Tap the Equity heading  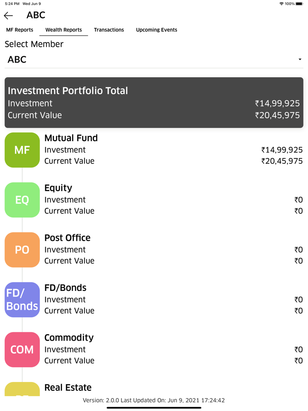click(58, 188)
